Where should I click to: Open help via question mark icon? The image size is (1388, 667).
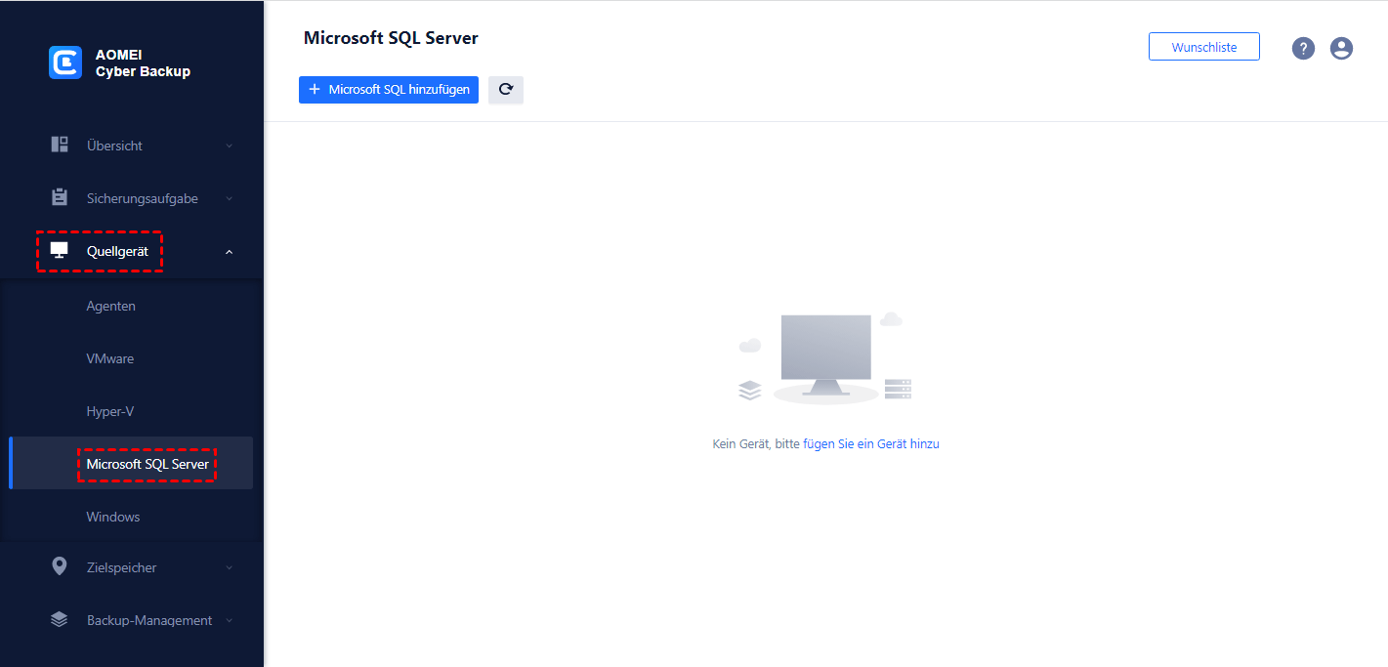coord(1303,48)
